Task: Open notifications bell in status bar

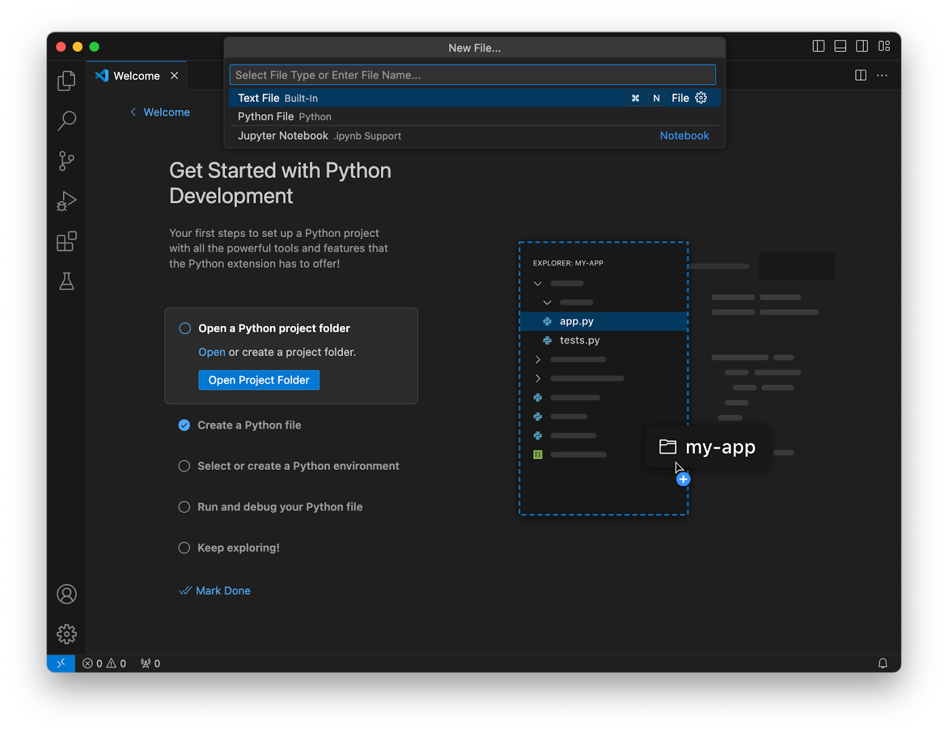Action: pyautogui.click(x=882, y=663)
